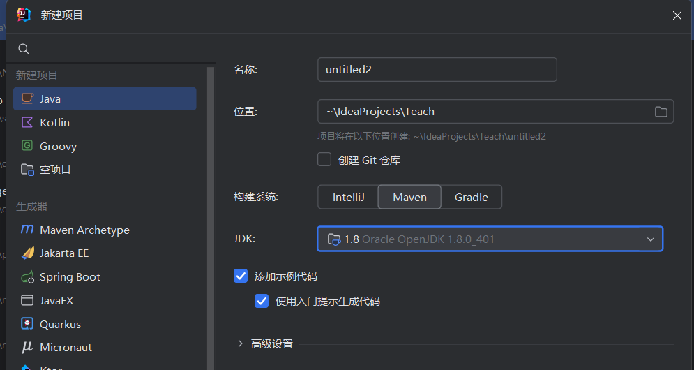Expand the 高级设置 section chevron
Screen dimensions: 694x370
point(240,343)
